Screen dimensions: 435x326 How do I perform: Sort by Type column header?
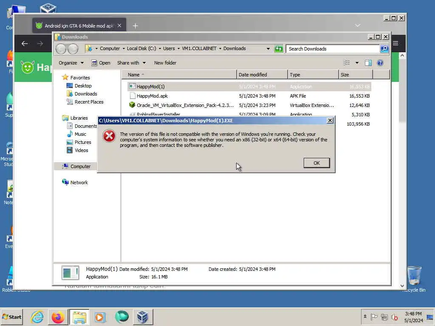click(313, 75)
